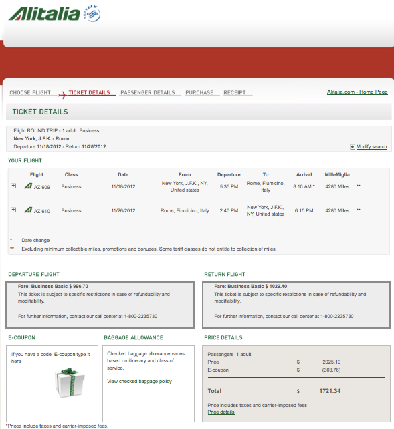Click the E-coupon discount value (303.76)
This screenshot has width=394, height=429.
pos(332,370)
